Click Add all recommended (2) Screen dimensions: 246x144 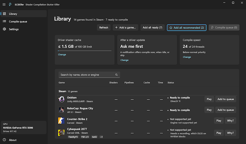[187, 28]
